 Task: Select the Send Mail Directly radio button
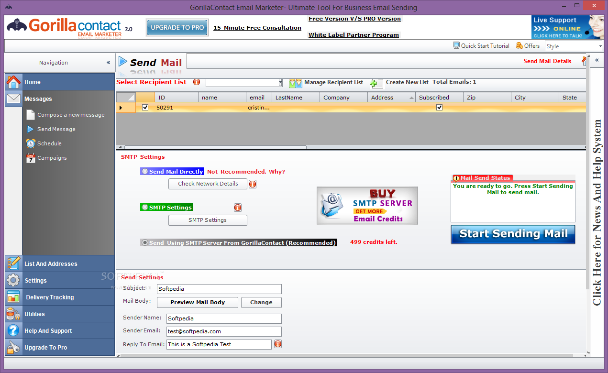[145, 172]
